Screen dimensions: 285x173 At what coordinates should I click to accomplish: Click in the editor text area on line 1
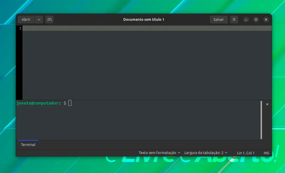147,28
